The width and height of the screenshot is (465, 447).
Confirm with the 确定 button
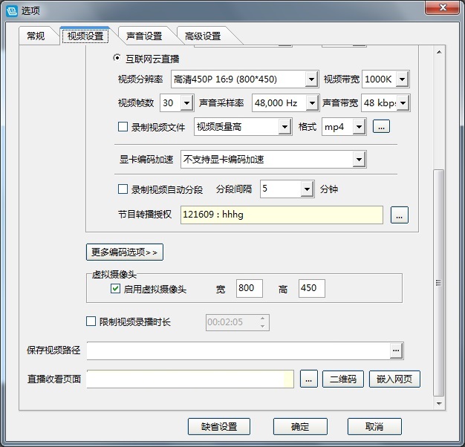(x=300, y=426)
